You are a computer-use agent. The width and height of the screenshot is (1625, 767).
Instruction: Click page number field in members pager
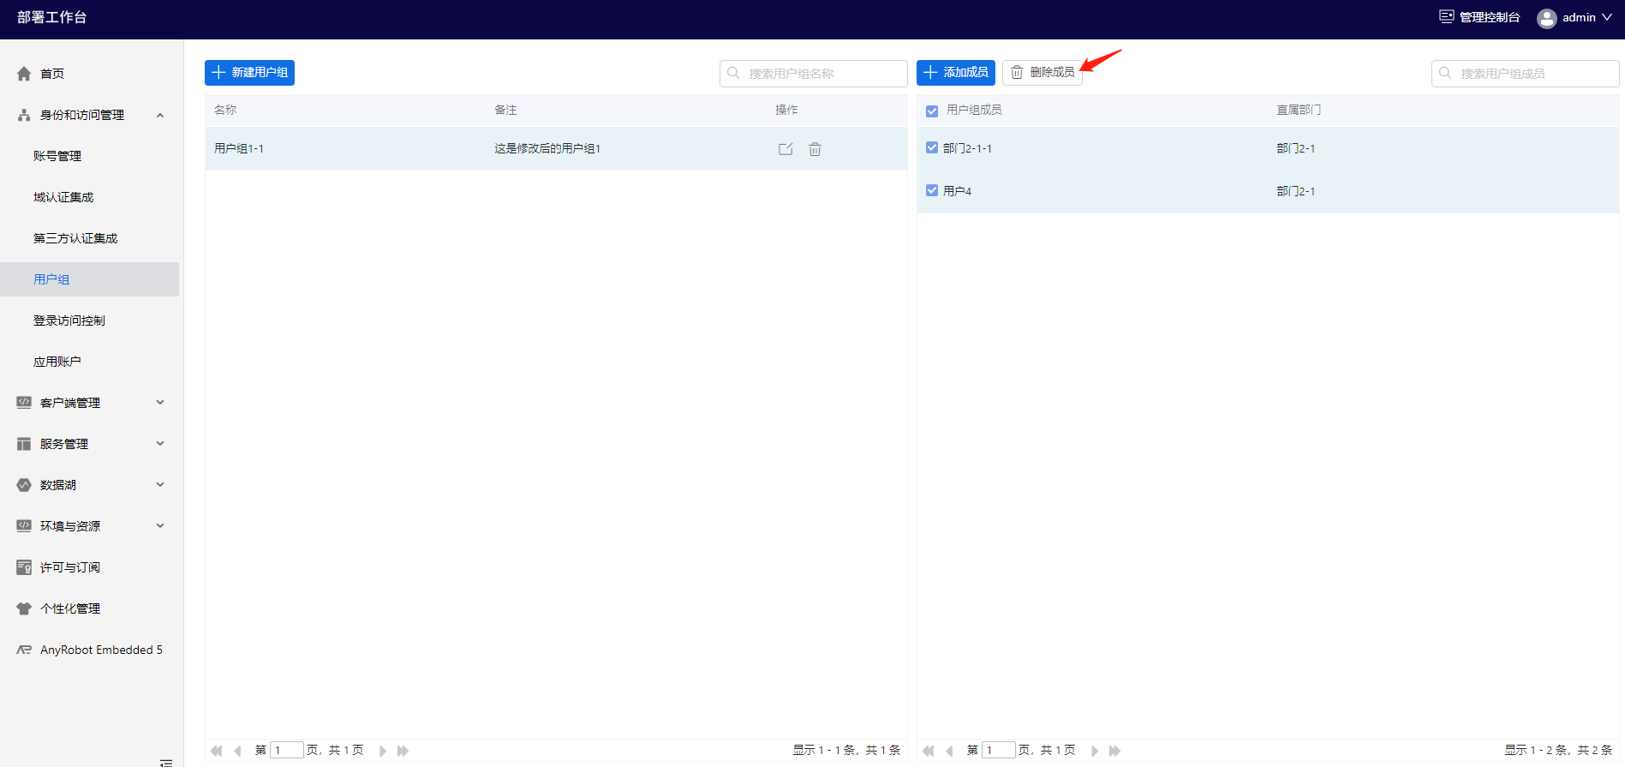(x=999, y=751)
